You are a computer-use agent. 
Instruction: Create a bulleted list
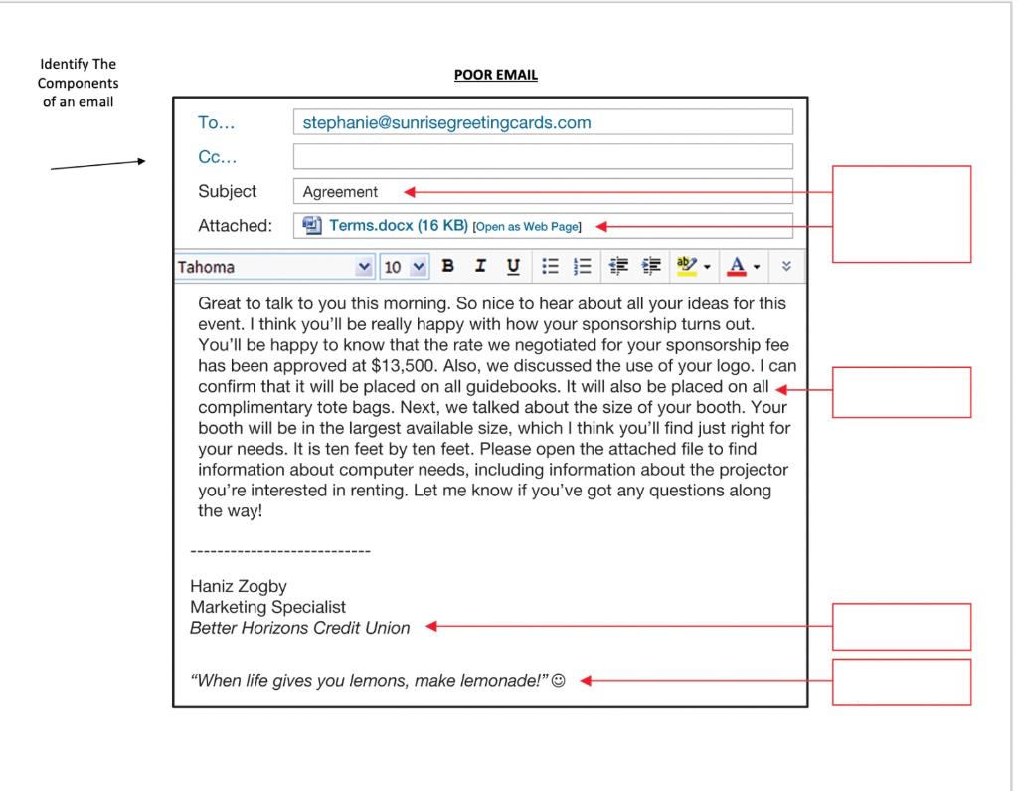(550, 266)
